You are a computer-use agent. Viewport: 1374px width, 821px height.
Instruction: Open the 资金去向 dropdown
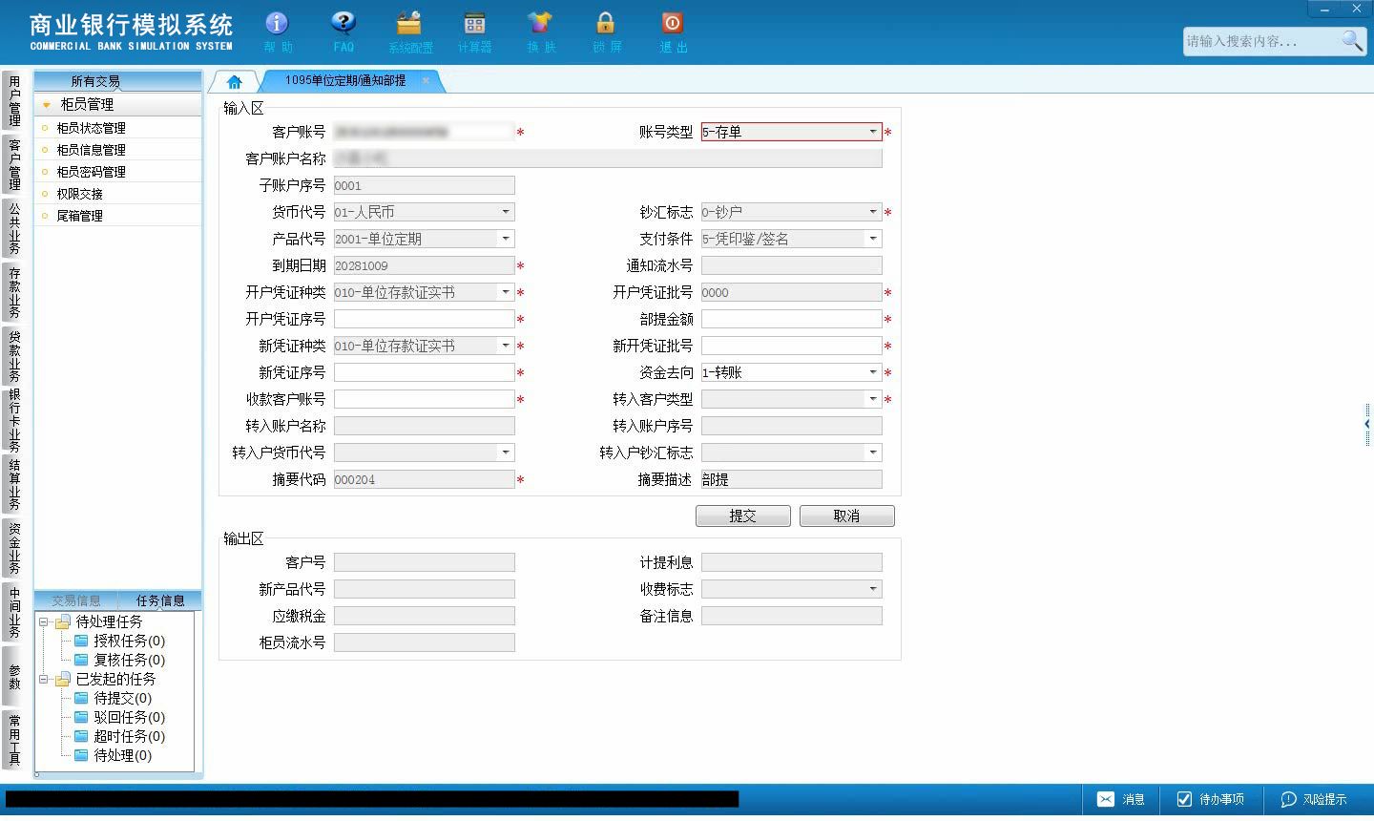point(872,372)
